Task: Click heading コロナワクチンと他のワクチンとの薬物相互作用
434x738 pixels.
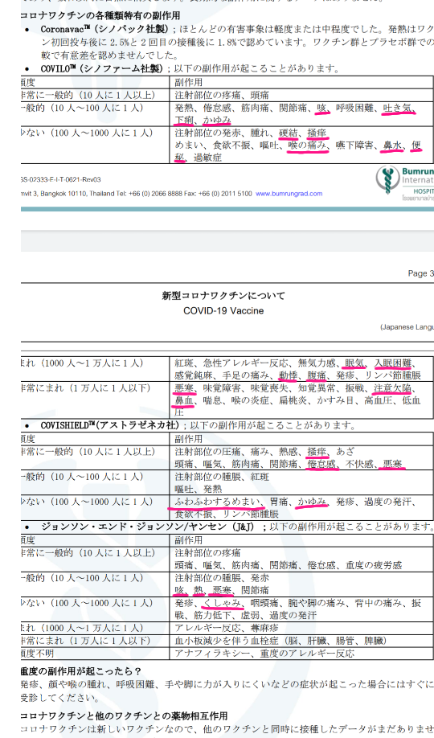Action: coord(124,716)
